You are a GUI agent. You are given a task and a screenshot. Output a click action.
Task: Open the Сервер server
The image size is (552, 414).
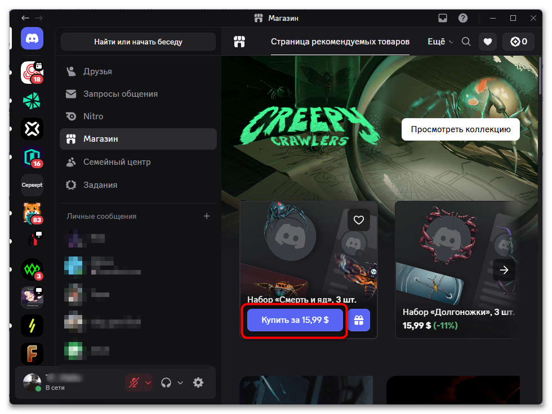pos(32,185)
